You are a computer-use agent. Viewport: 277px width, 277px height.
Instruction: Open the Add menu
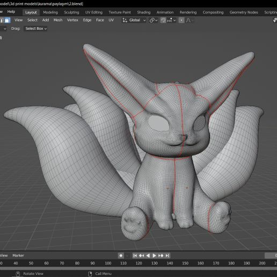click(46, 20)
